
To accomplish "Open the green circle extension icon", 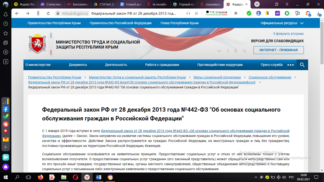I will tap(287, 13).
